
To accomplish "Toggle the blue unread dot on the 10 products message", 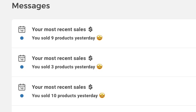I will tap(22, 96).
